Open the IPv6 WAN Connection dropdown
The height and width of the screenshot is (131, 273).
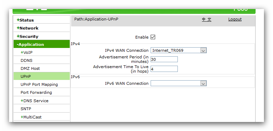tap(179, 83)
